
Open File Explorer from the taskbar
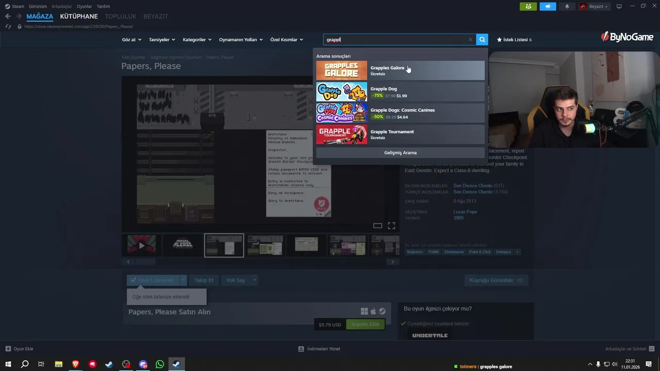click(58, 364)
